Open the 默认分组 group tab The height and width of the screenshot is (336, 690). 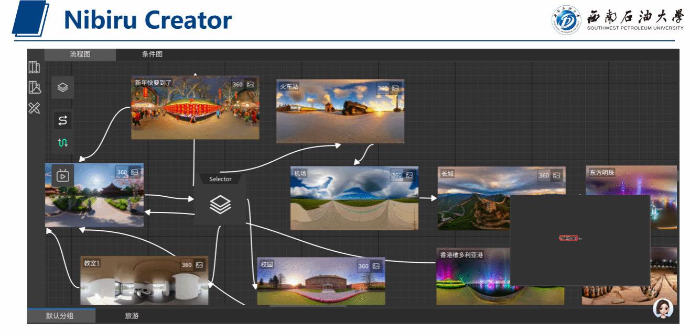point(60,316)
